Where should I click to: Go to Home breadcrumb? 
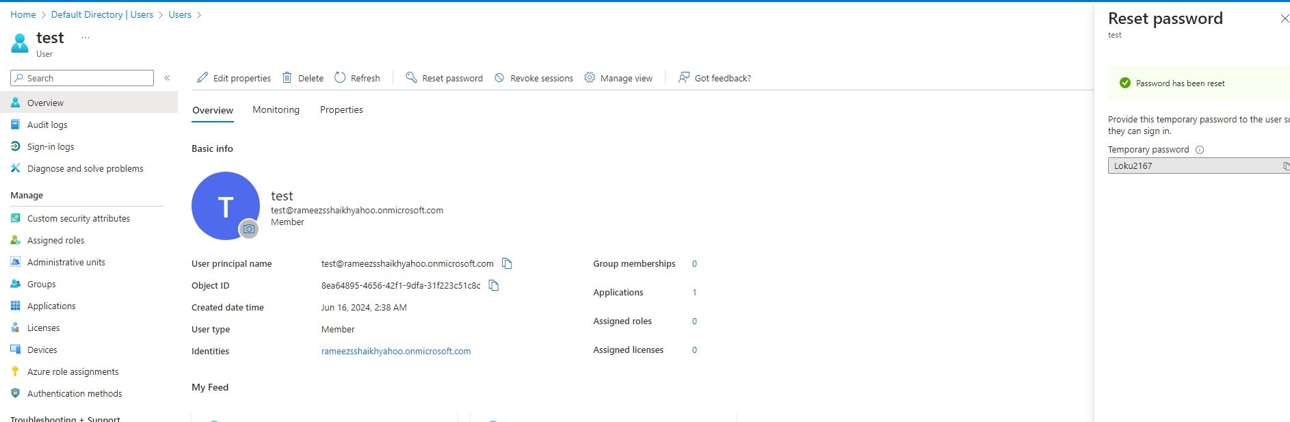[x=23, y=14]
